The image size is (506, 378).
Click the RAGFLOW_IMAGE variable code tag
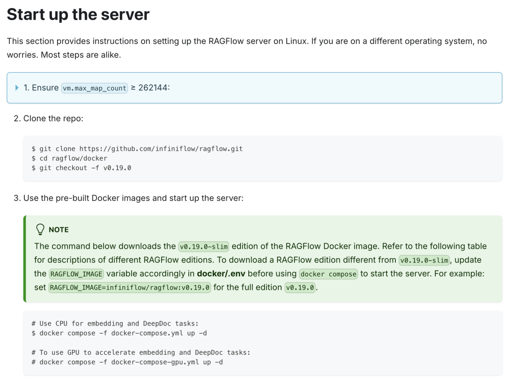[76, 274]
